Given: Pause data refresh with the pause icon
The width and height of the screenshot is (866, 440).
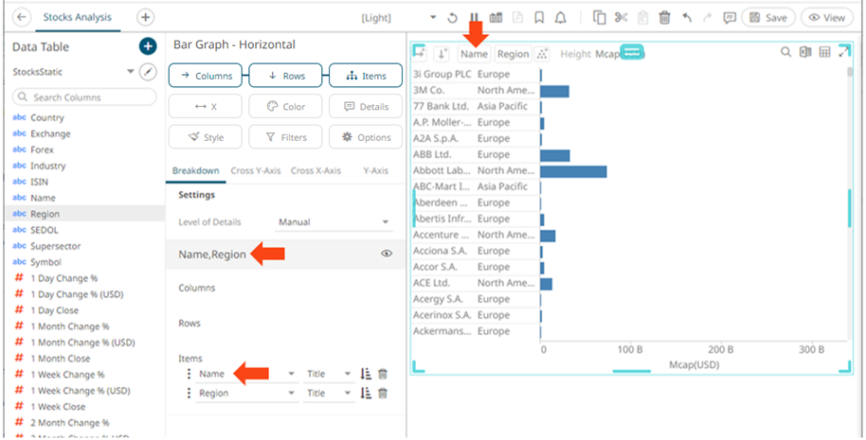Looking at the screenshot, I should click(x=474, y=17).
